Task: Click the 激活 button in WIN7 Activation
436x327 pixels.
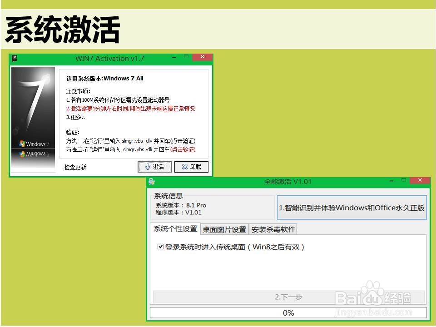Action: pyautogui.click(x=154, y=167)
